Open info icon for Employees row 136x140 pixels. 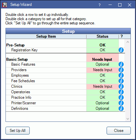pos(121,75)
